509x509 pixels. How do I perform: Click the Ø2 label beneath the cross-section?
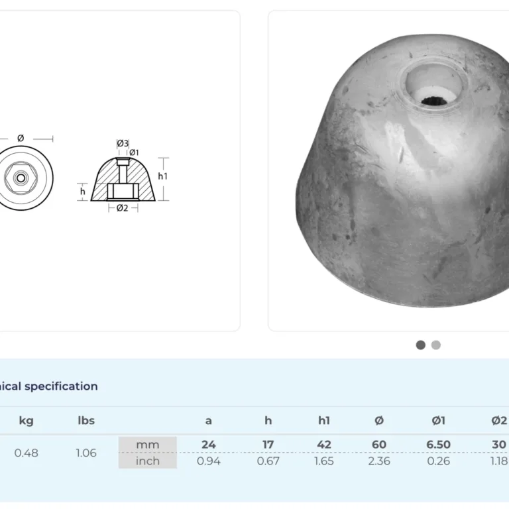pos(123,208)
